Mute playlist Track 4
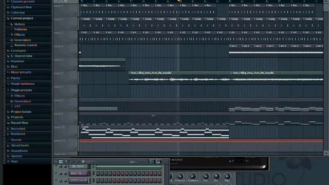This screenshot has height=185, width=329. pyautogui.click(x=76, y=55)
